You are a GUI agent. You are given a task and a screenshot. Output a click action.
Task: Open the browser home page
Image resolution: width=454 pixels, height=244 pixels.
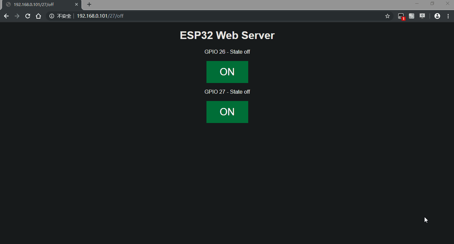[38, 16]
